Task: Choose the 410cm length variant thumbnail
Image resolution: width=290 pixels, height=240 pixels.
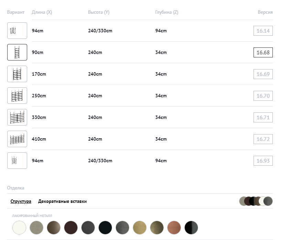Action: (17, 139)
